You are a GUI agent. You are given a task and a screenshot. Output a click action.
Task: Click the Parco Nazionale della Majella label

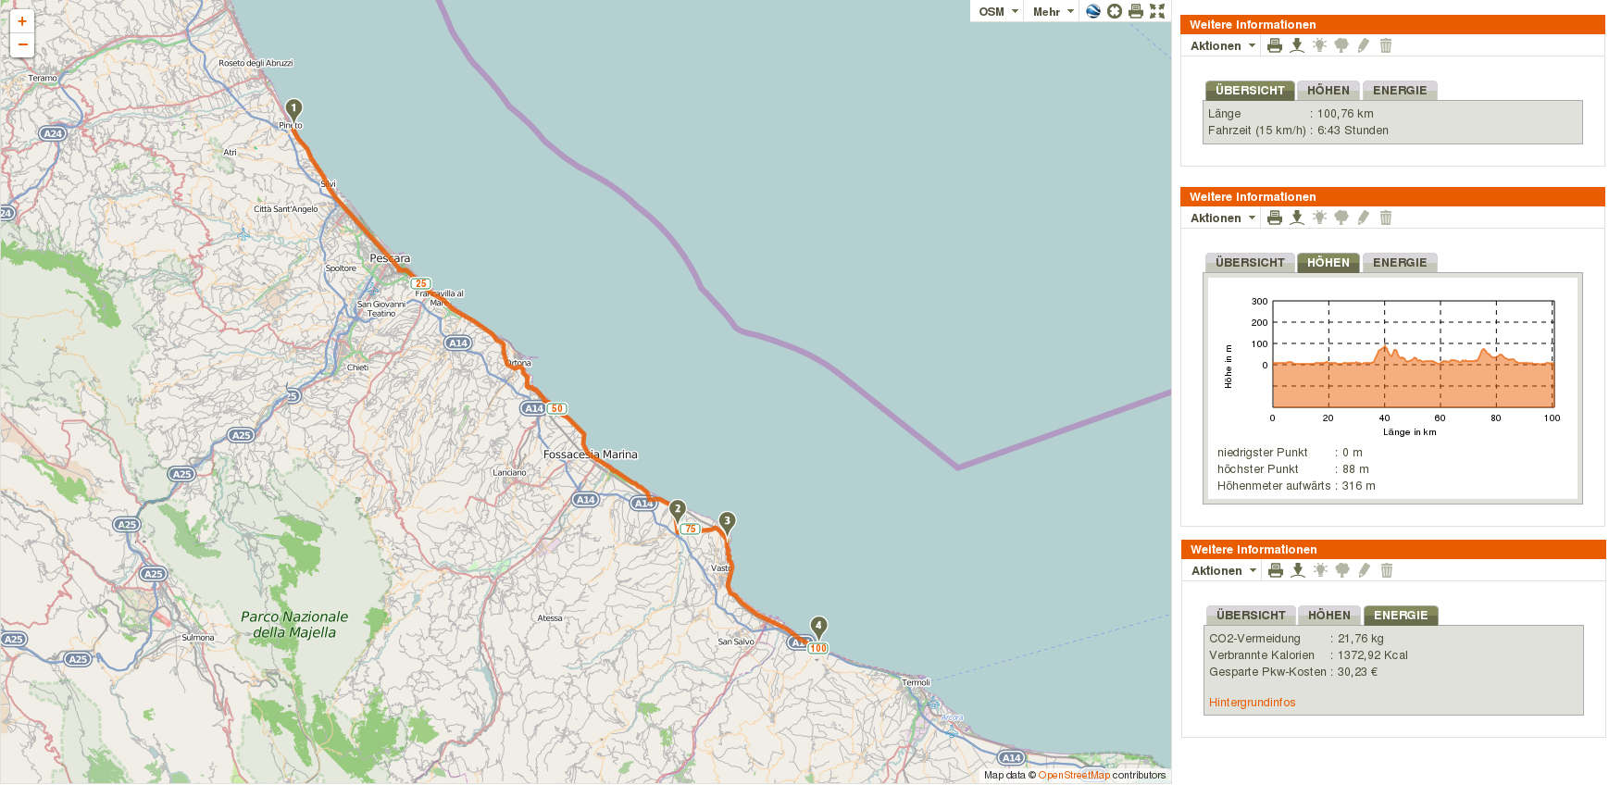pyautogui.click(x=294, y=625)
